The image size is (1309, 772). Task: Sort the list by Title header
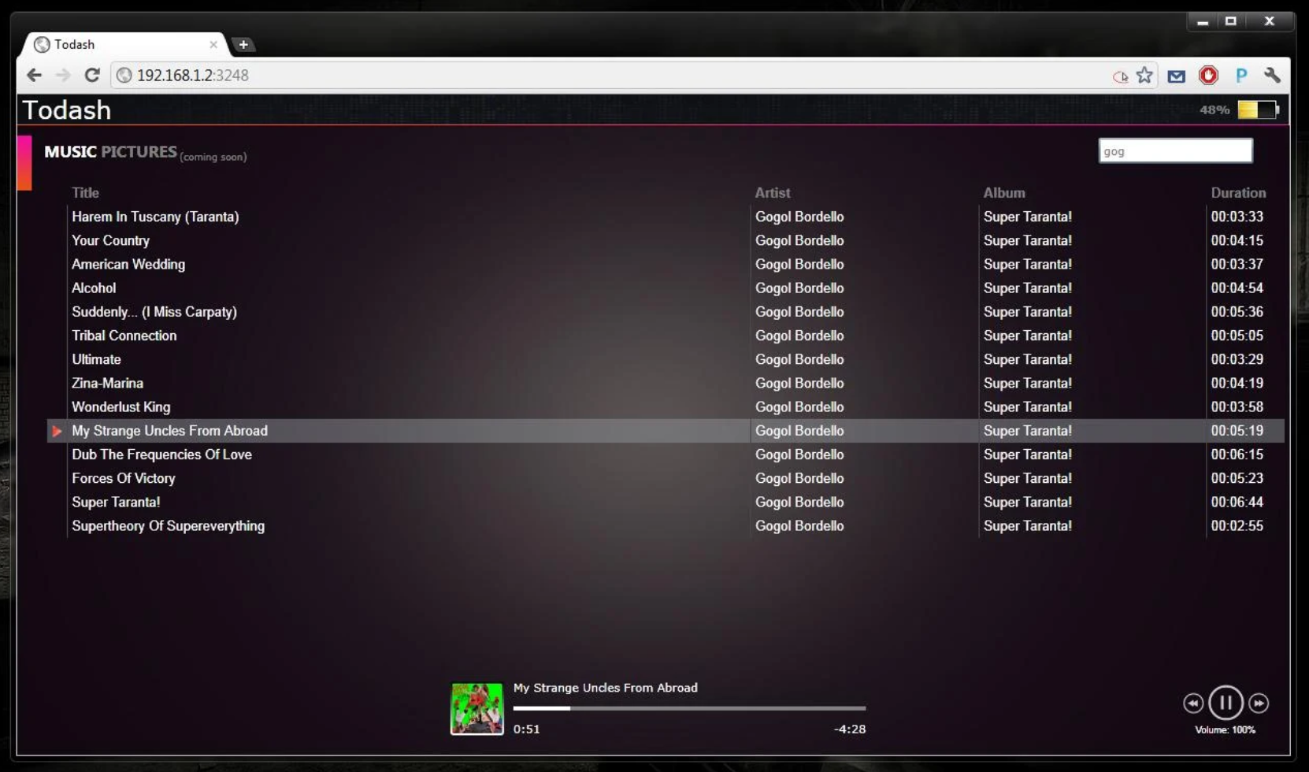point(85,192)
